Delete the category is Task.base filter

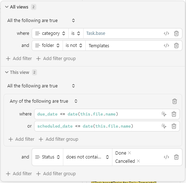tap(176, 33)
